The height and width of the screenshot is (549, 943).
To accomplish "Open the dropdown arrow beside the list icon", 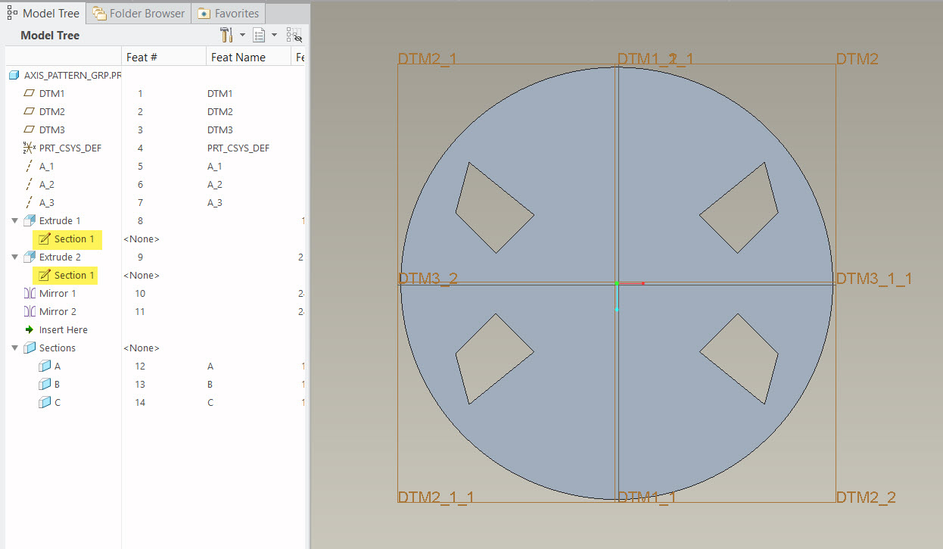I will (275, 34).
